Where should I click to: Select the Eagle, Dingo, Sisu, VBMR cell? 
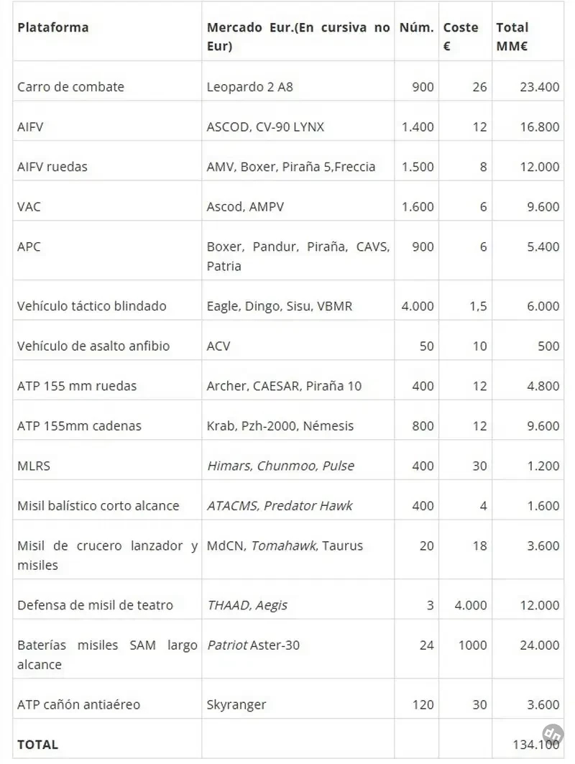coord(279,306)
